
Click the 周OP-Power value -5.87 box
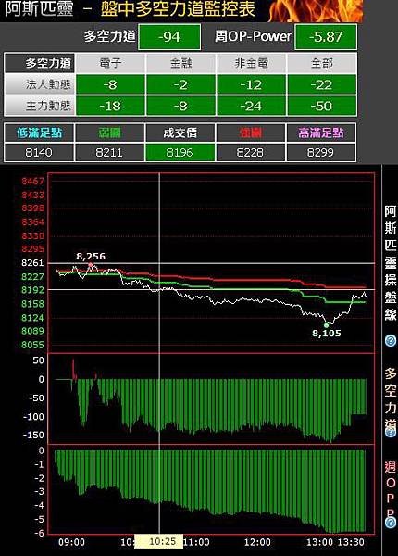coord(326,37)
